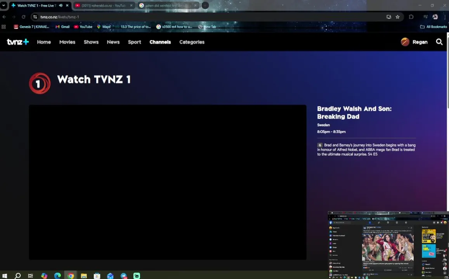Open a new tab with plus button
Screen dimensions: 449x279
click(205, 5)
